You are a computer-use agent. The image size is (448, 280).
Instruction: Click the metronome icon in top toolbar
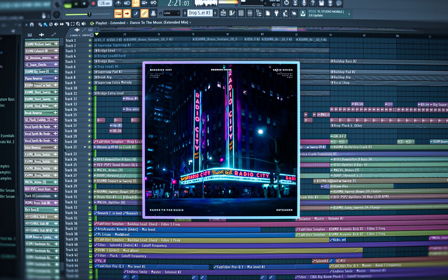click(118, 3)
